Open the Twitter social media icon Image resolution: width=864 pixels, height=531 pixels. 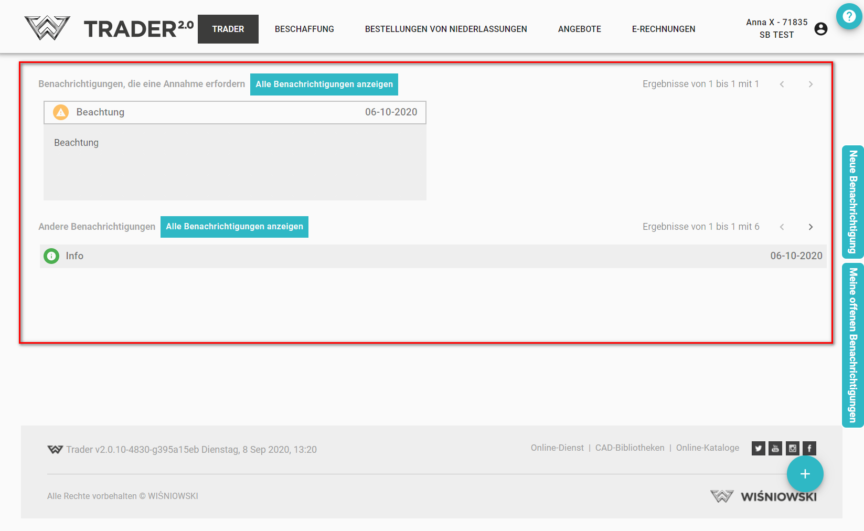[x=758, y=448]
